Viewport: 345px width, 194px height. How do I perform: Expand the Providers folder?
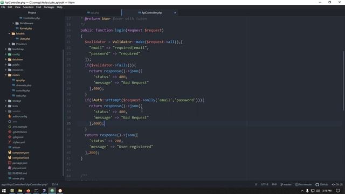click(x=10, y=44)
